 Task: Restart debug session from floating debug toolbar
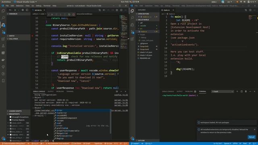click(x=69, y=14)
